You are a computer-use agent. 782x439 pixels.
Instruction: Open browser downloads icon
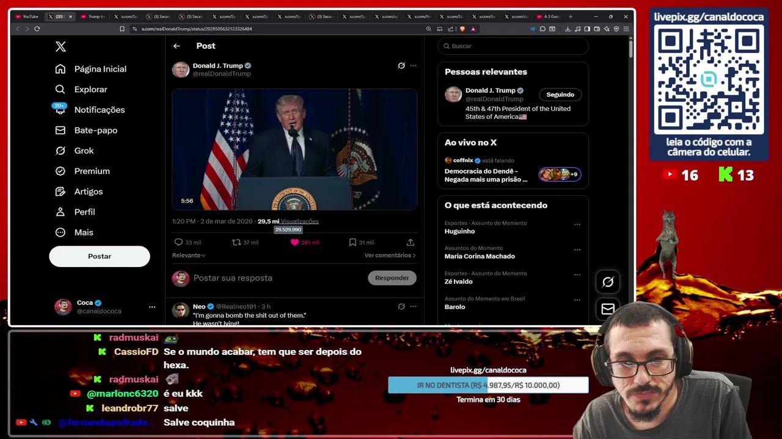coord(568,29)
